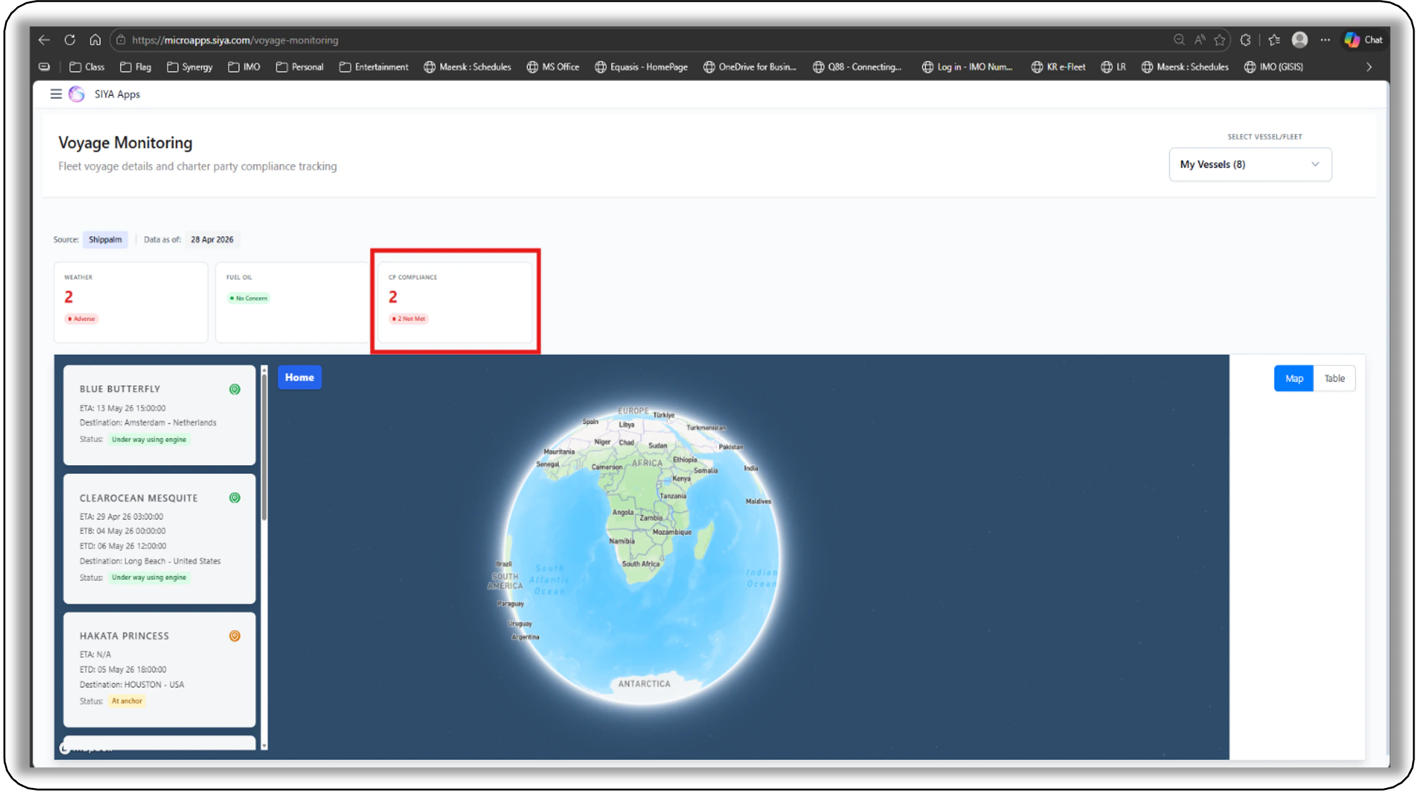
Task: Open Equasis - HomePage bookmark
Action: (x=641, y=67)
